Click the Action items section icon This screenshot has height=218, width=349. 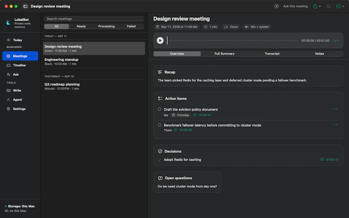point(160,99)
